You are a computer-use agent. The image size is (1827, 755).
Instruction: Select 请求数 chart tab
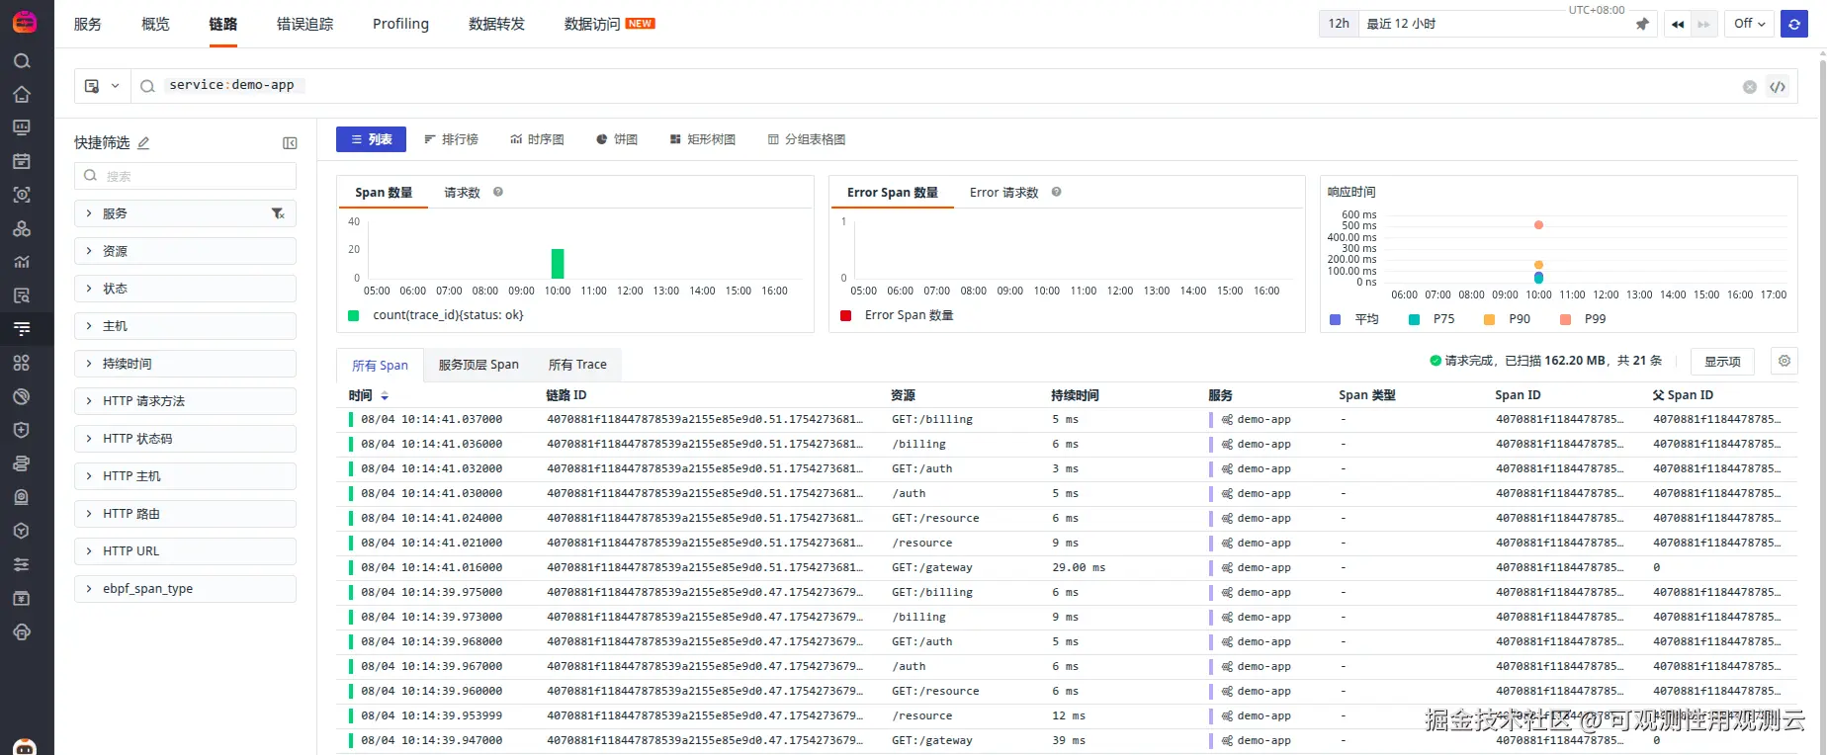[x=462, y=193]
